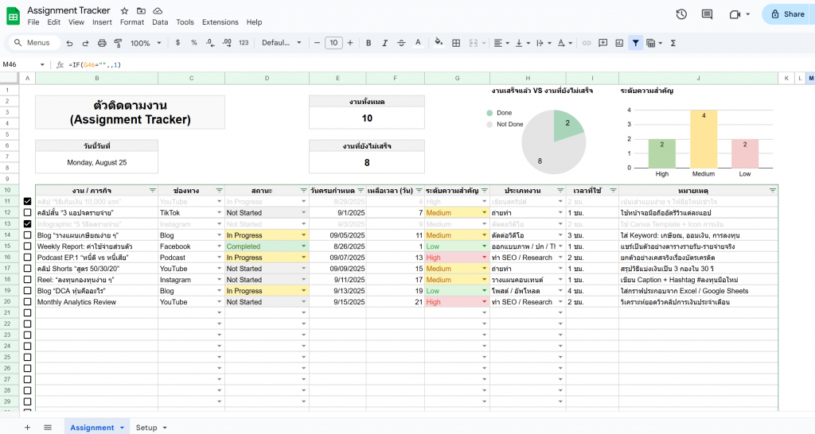
Task: Click the Redo icon in toolbar
Action: (x=85, y=43)
